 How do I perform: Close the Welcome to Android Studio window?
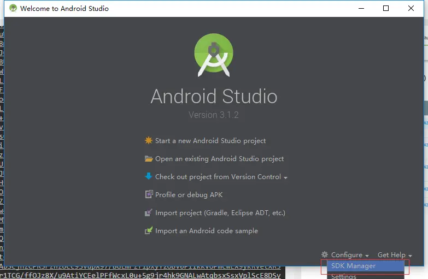[x=411, y=8]
